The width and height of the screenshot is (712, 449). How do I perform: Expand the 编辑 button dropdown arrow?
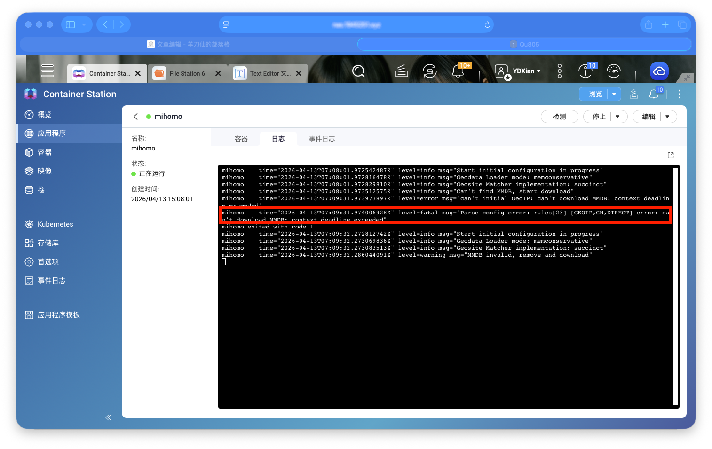pos(667,117)
